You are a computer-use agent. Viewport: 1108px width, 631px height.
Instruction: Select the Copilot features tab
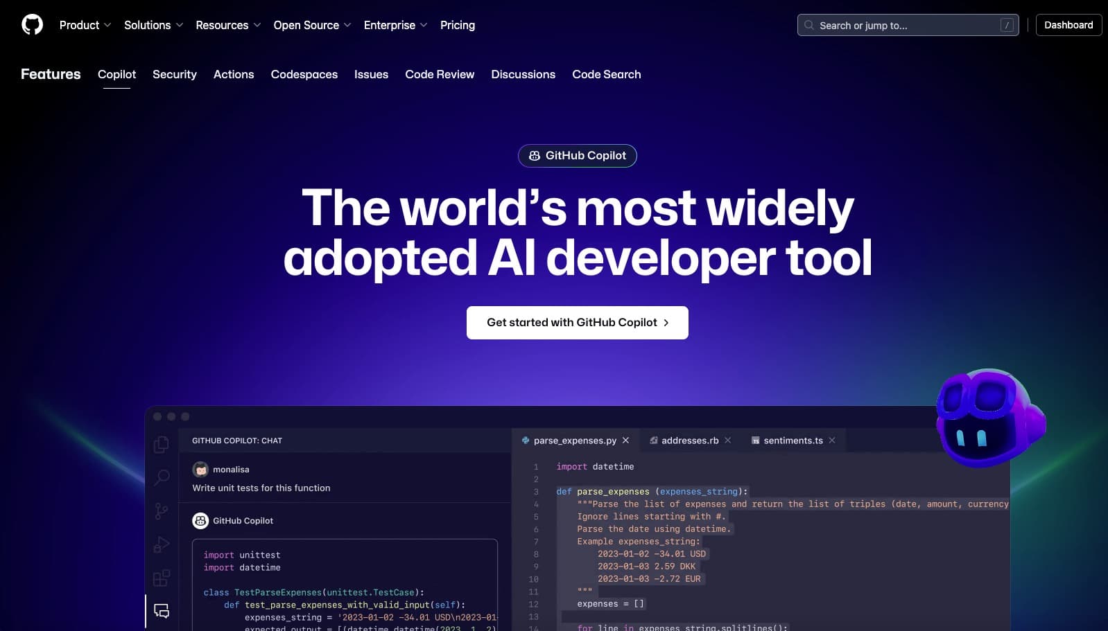pyautogui.click(x=116, y=74)
